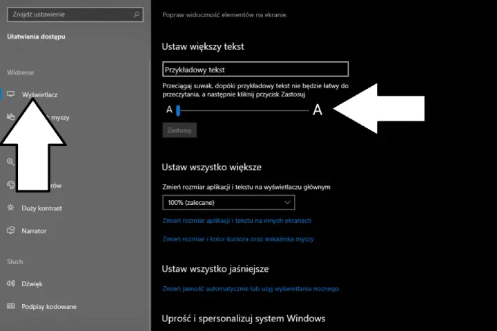Click the Duży kontrast sun icon
This screenshot has height=331, width=497.
11,208
